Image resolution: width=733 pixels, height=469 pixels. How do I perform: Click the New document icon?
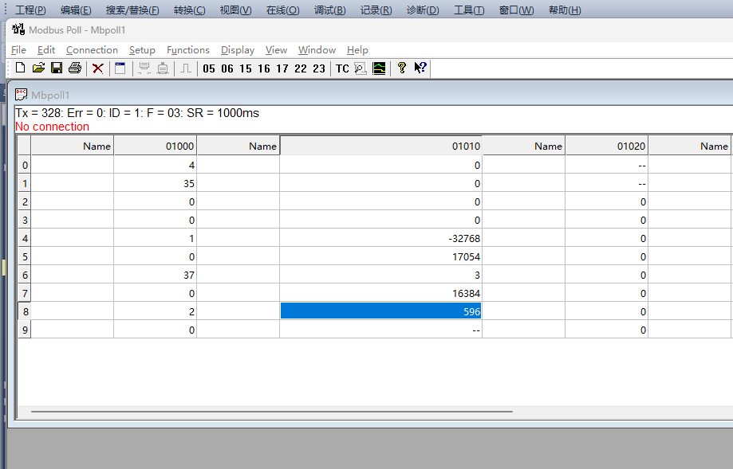coord(21,68)
